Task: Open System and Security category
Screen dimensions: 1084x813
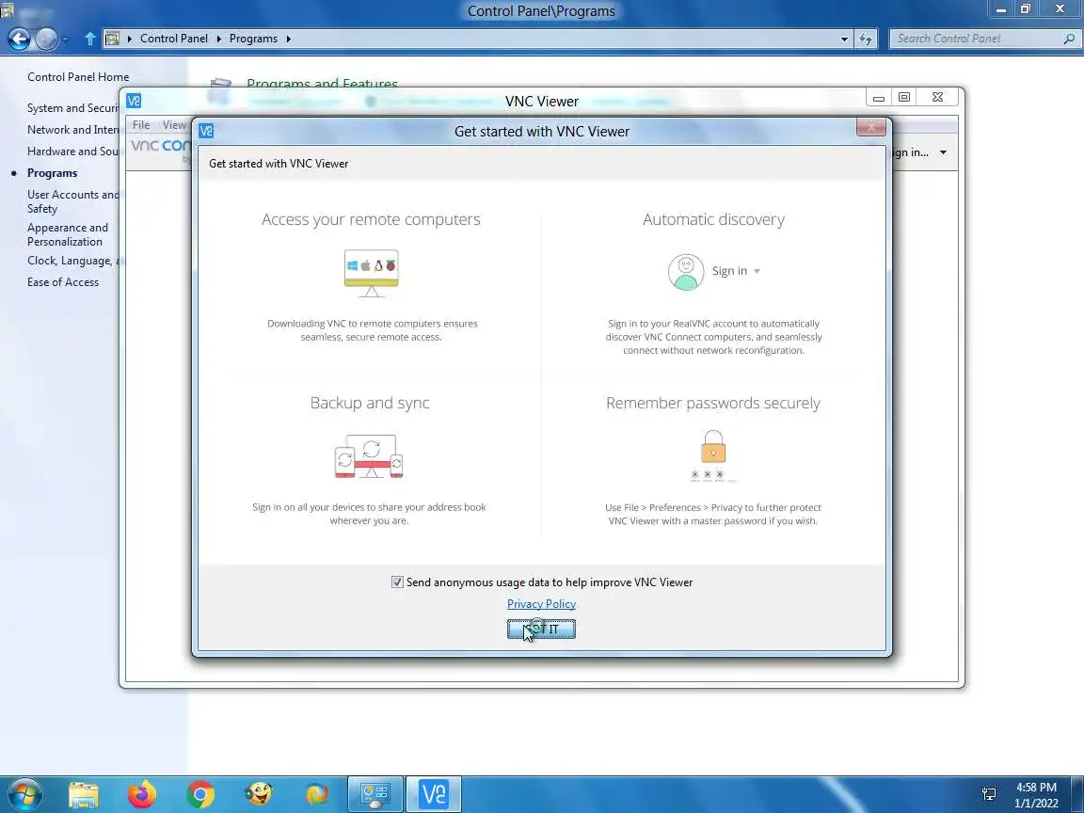Action: pos(73,108)
